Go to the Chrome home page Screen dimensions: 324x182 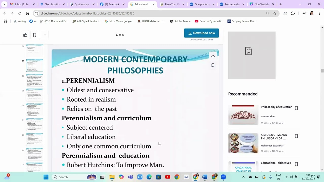[x=27, y=13]
